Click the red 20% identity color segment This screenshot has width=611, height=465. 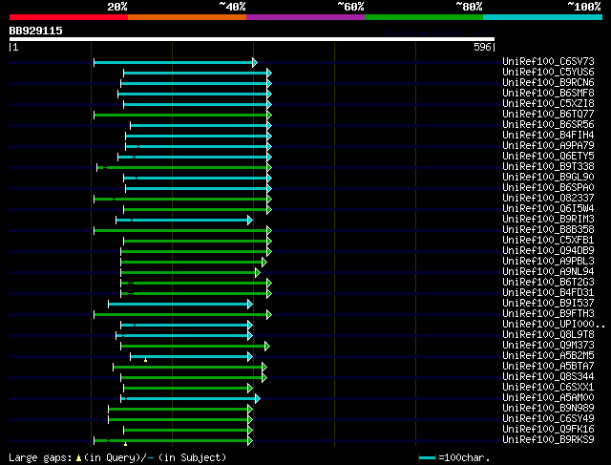[x=69, y=17]
